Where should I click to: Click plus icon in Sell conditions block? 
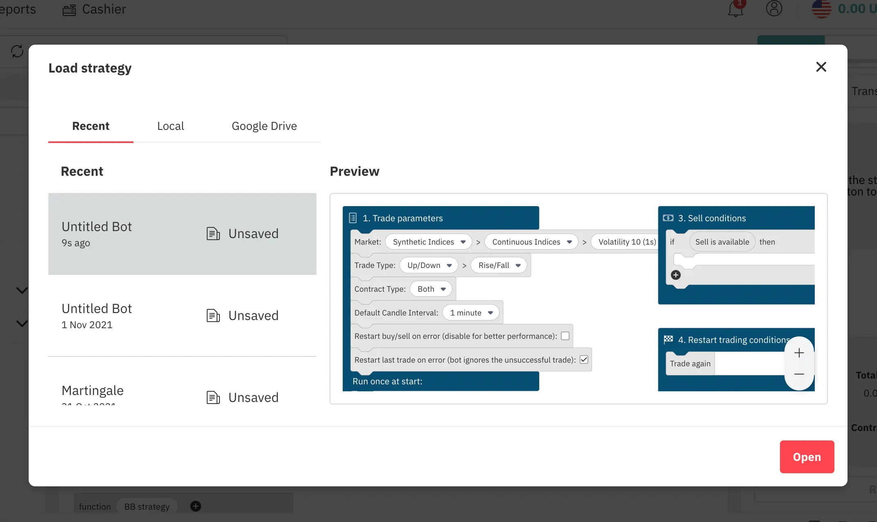(676, 275)
